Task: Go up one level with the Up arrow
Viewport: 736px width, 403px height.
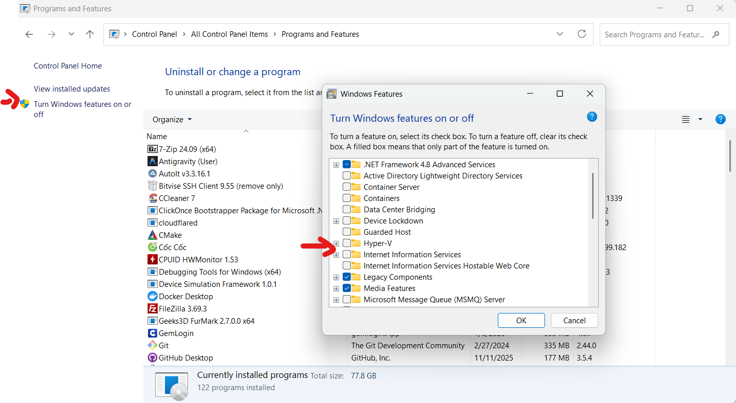Action: [x=90, y=34]
